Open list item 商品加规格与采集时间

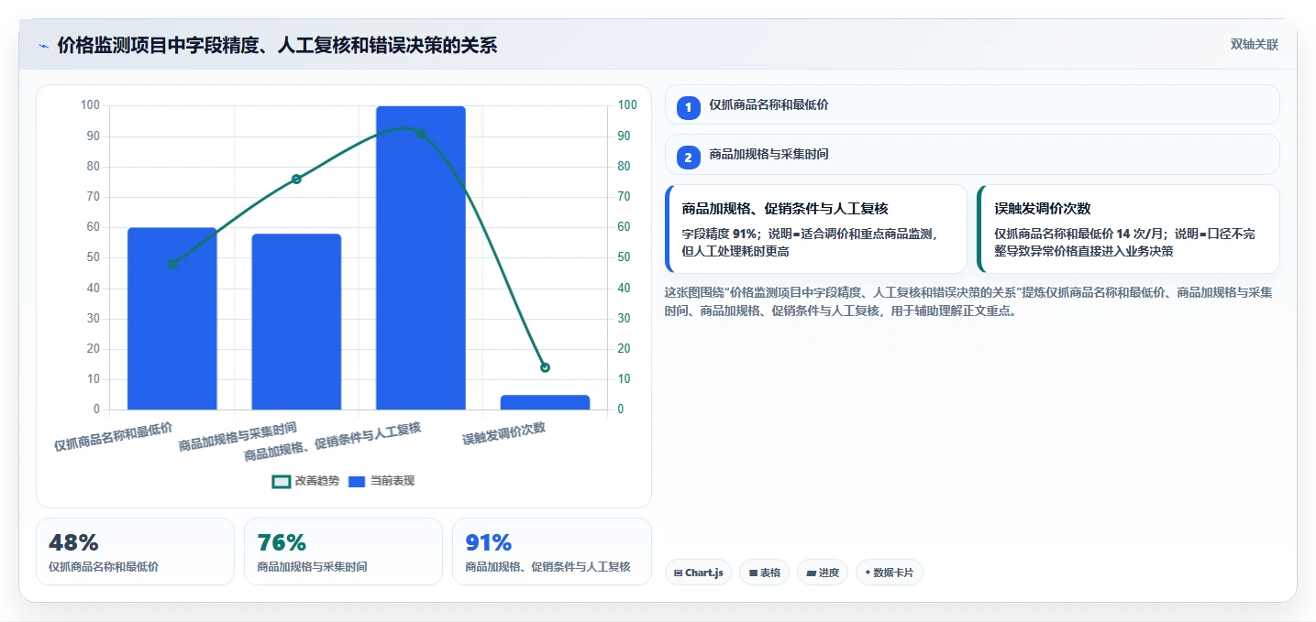tap(972, 154)
